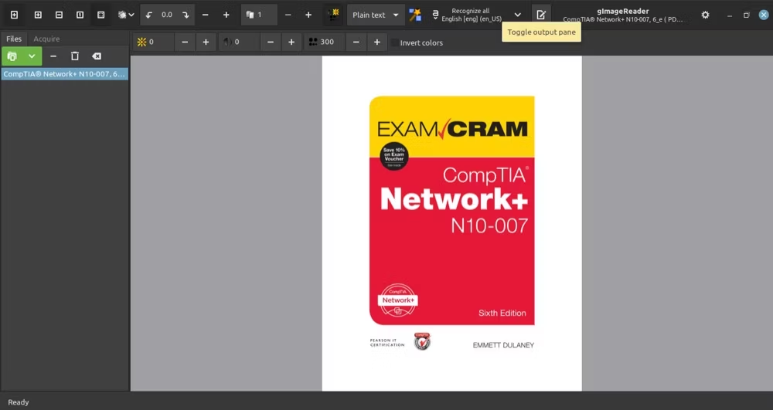Image resolution: width=773 pixels, height=410 pixels.
Task: Enable the Invert colors checkbox
Action: [x=395, y=42]
